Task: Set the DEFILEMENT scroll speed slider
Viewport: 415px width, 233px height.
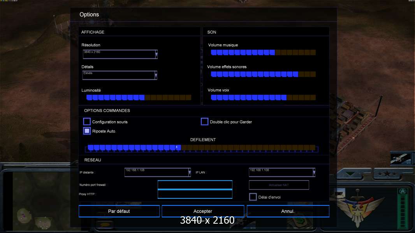Action: 201,148
